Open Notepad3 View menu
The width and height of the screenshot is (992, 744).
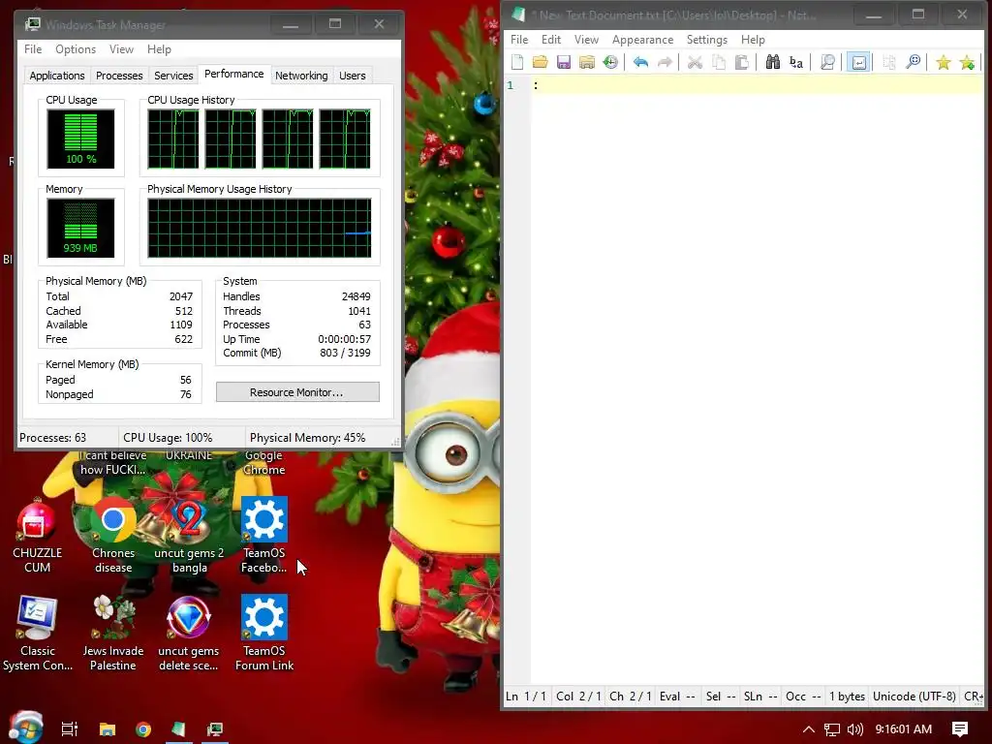586,39
